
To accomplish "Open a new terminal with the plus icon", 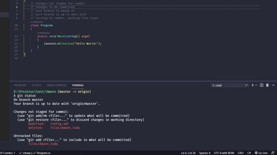I will pos(252,85).
